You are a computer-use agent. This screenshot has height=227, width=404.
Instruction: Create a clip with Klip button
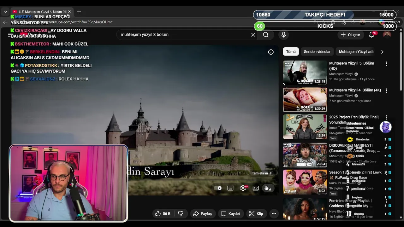pos(256,214)
